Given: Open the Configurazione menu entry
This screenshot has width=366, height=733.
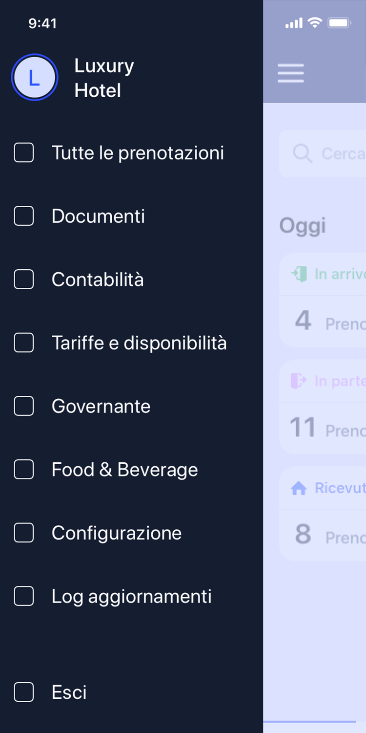Looking at the screenshot, I should [117, 533].
